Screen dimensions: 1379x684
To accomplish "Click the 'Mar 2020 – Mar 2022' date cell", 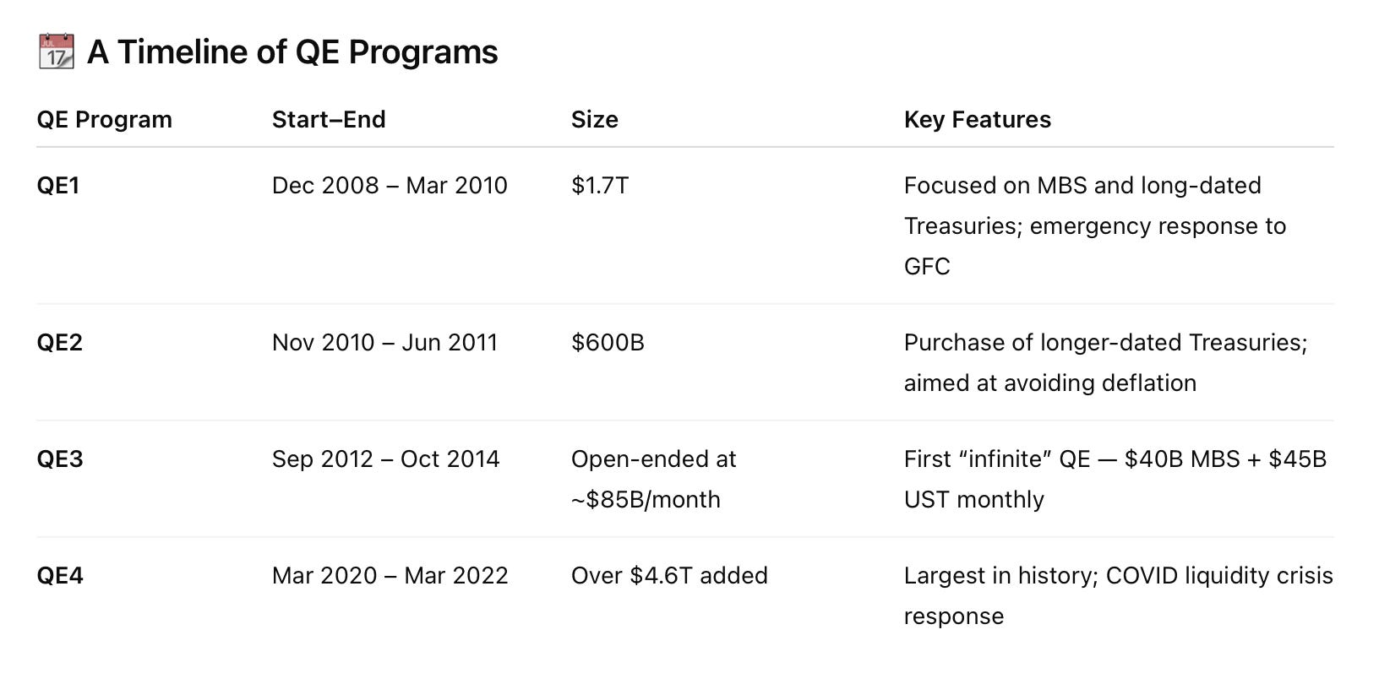I will click(x=390, y=576).
